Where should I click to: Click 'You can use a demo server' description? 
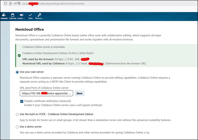click(x=85, y=133)
